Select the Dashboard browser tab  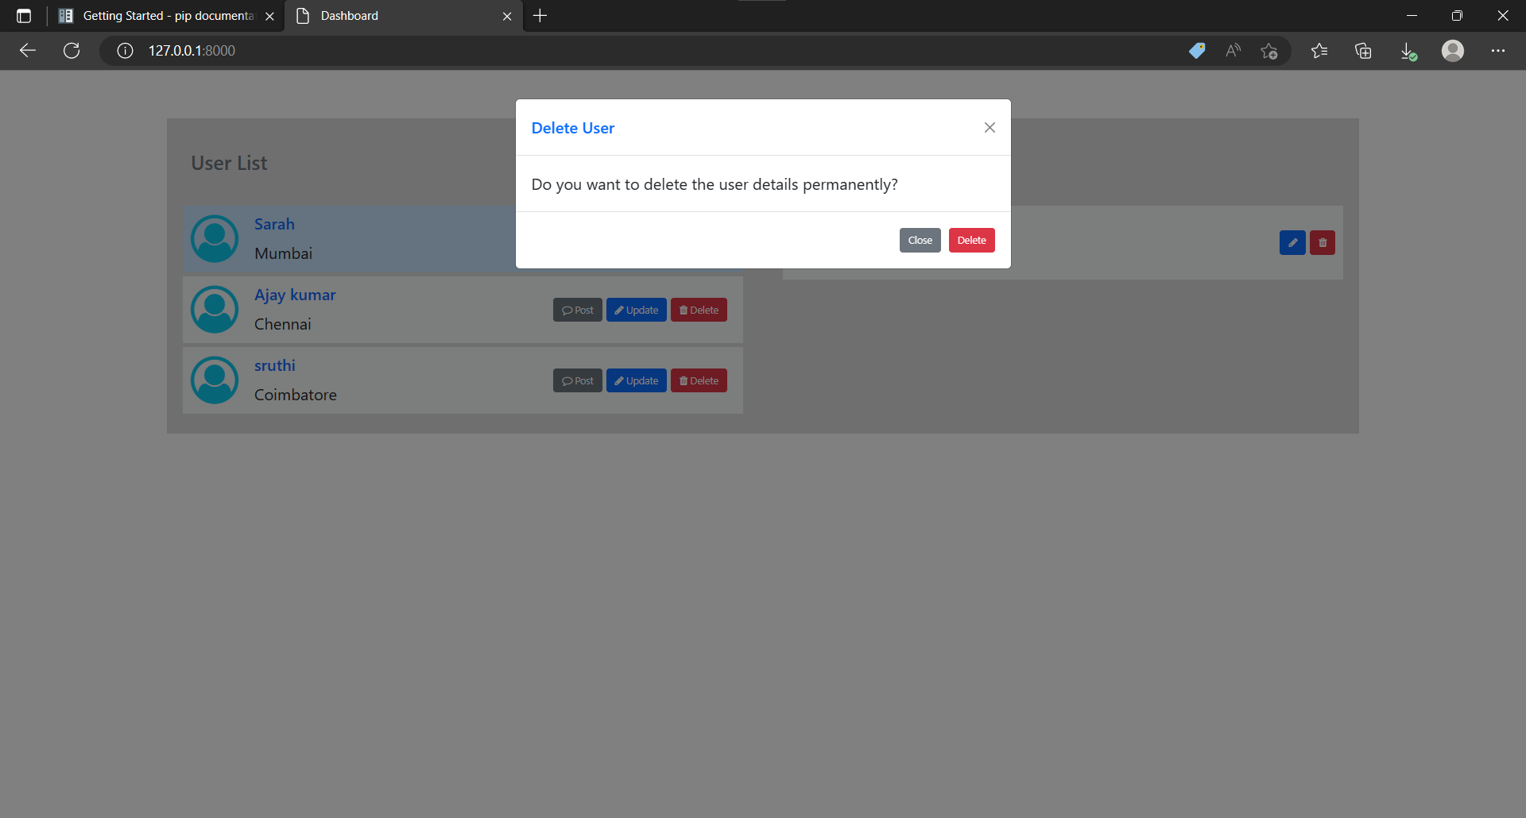coord(404,16)
